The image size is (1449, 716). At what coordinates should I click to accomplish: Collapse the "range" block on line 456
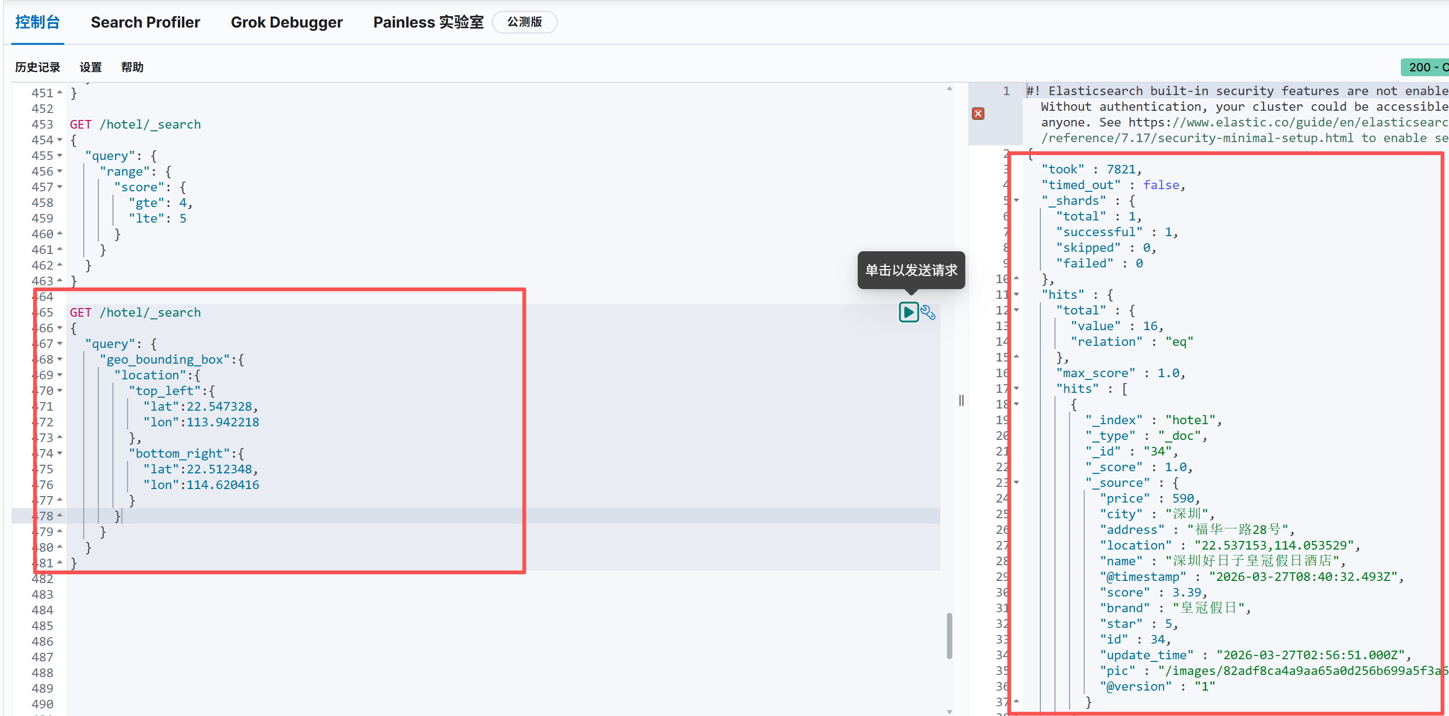59,171
